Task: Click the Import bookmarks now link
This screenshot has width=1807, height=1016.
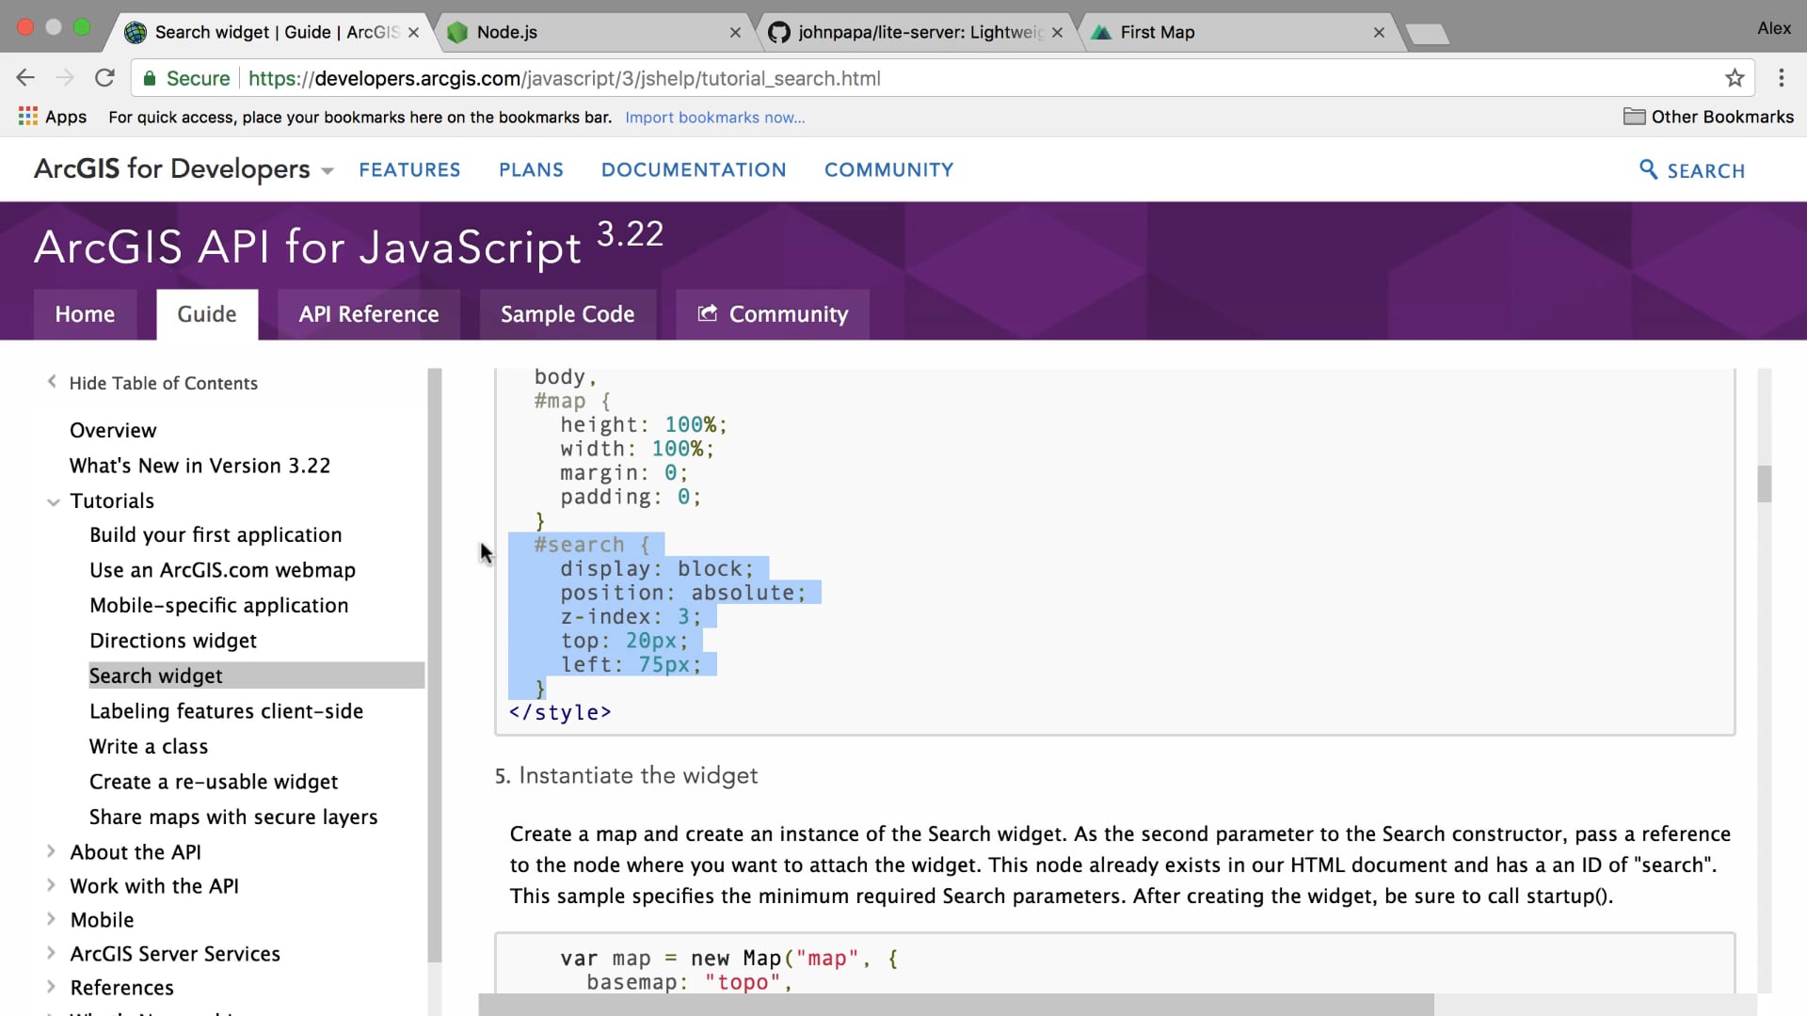Action: click(714, 118)
